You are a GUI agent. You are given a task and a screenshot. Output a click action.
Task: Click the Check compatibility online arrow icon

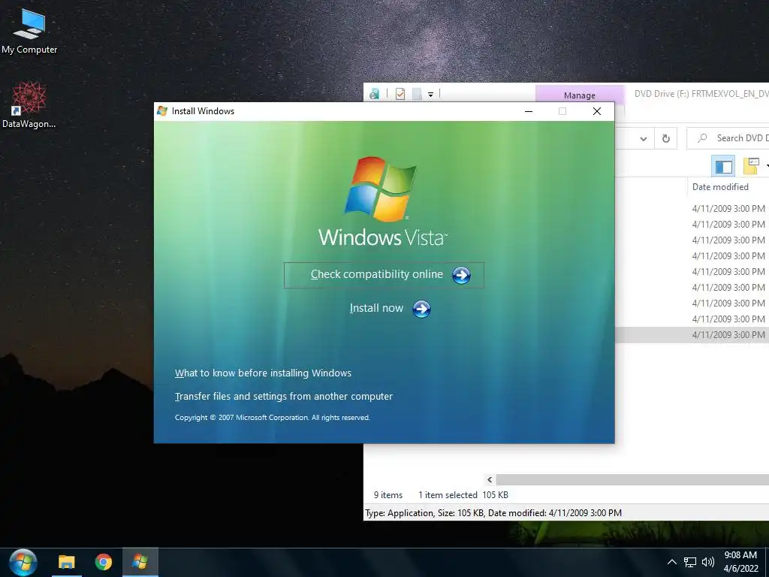click(461, 275)
